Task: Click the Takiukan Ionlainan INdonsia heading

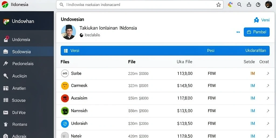Action: [108, 28]
